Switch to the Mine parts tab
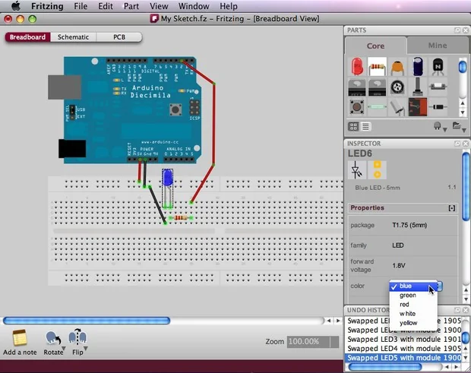Image resolution: width=471 pixels, height=373 pixels. pyautogui.click(x=438, y=46)
